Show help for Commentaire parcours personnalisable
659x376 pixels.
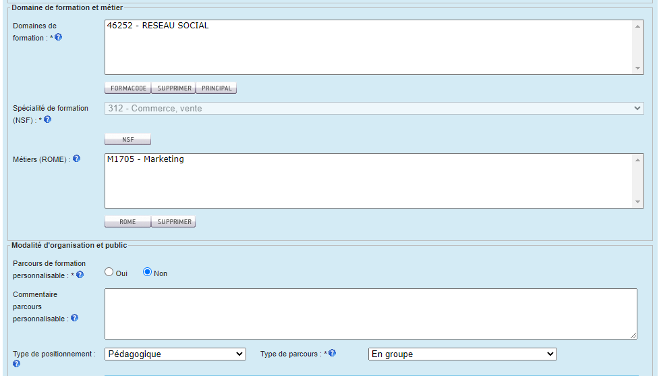click(74, 318)
